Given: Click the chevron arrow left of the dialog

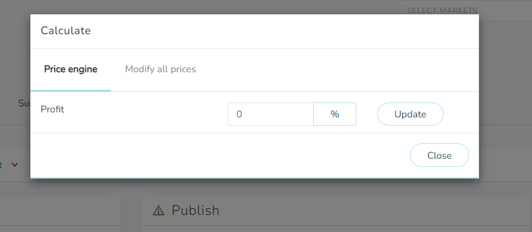Looking at the screenshot, I should click(14, 165).
